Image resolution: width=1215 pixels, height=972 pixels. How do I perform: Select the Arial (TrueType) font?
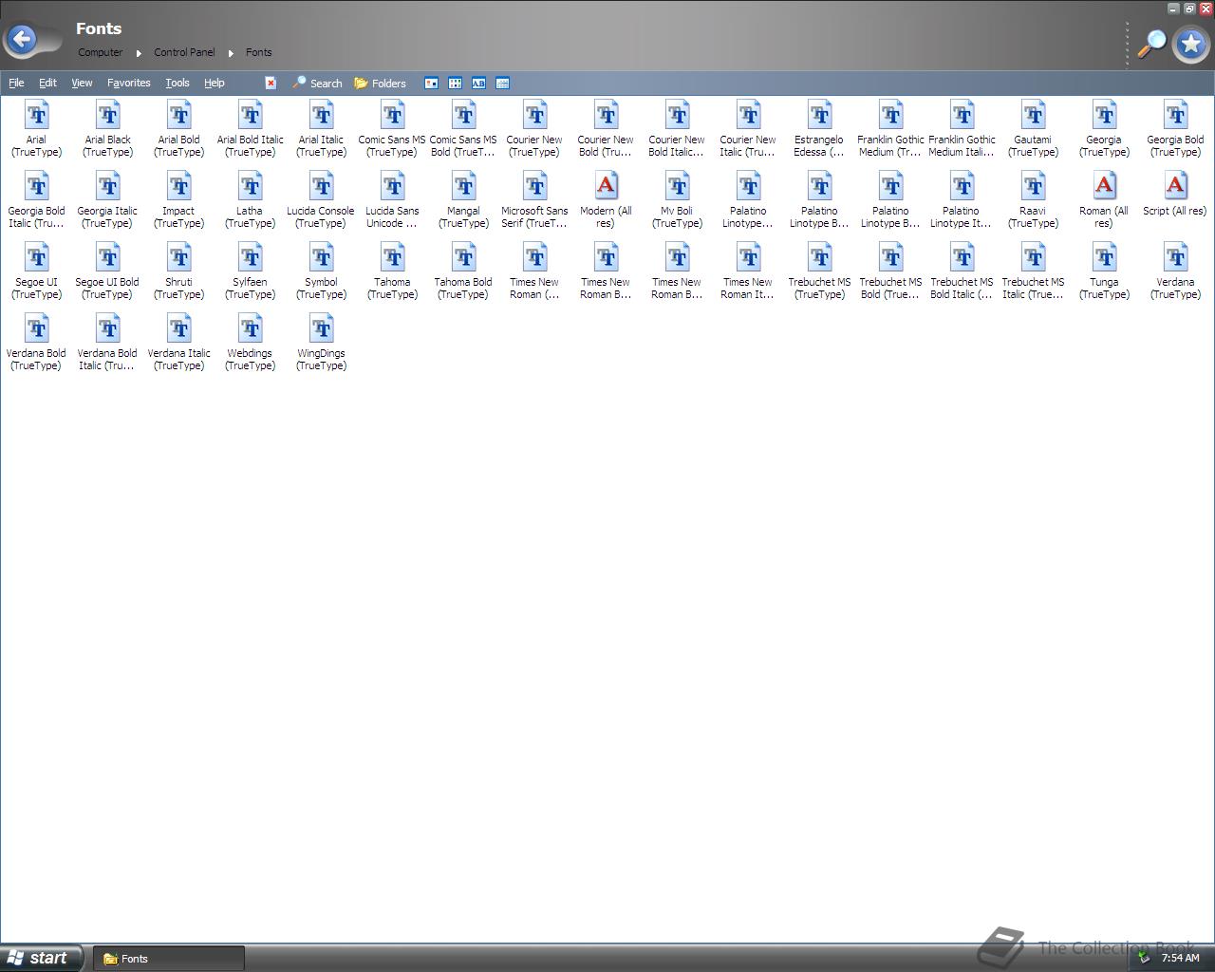(x=36, y=128)
